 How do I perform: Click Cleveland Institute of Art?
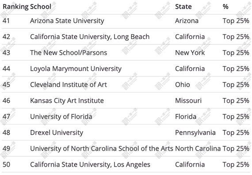pos(69,85)
